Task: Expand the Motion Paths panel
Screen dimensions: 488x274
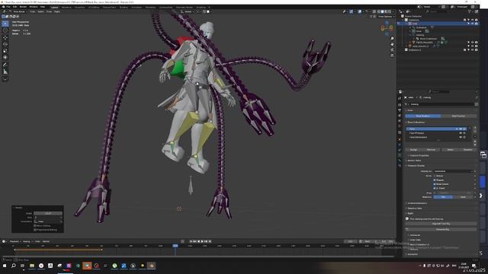Action: [x=413, y=161]
